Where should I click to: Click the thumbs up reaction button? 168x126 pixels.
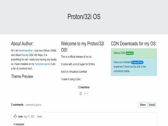(x=86, y=94)
